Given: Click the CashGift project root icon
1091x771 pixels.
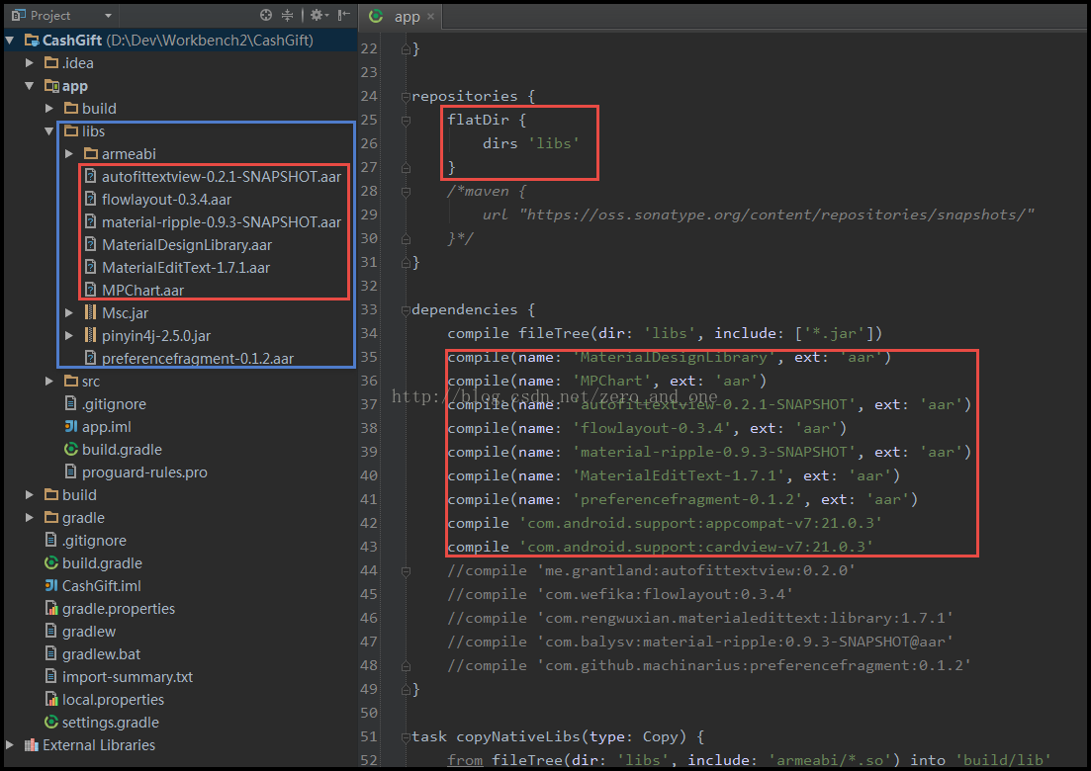Looking at the screenshot, I should coord(32,41).
